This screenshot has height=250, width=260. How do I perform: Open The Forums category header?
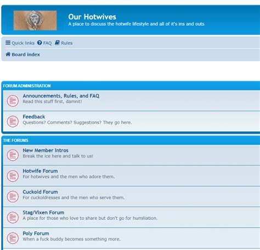pyautogui.click(x=16, y=140)
